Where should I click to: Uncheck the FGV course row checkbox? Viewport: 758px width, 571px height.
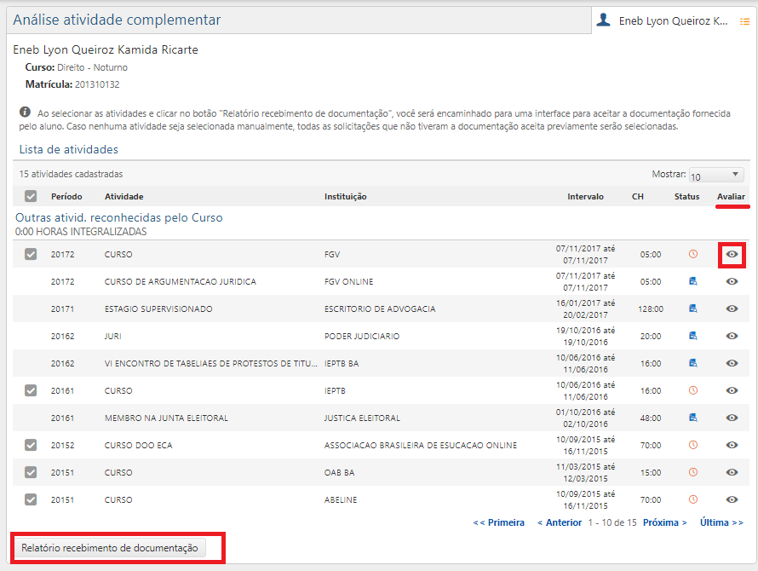[x=31, y=253]
